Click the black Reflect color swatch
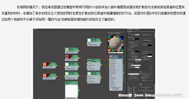 click(x=137, y=39)
